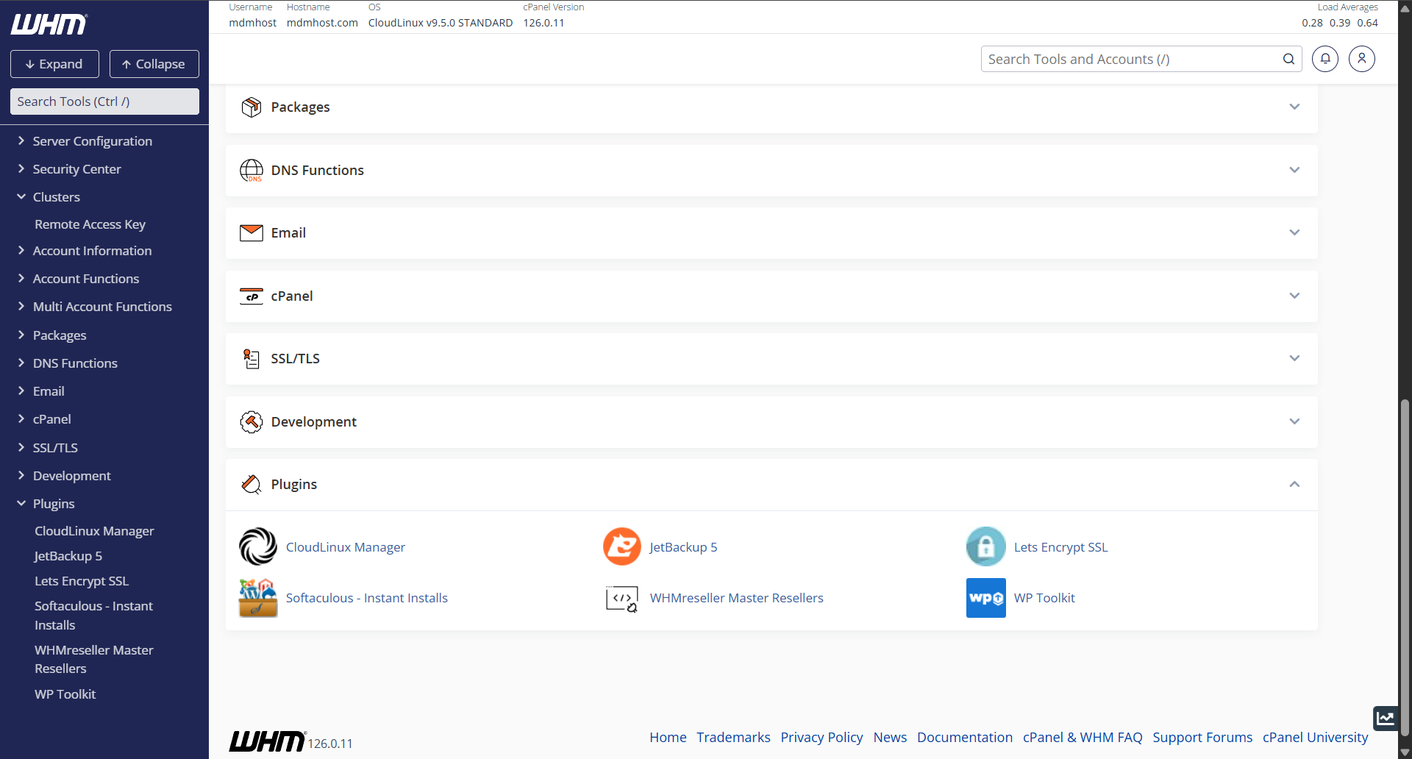Open the Support Forums link
Viewport: 1412px width, 759px height.
1202,737
